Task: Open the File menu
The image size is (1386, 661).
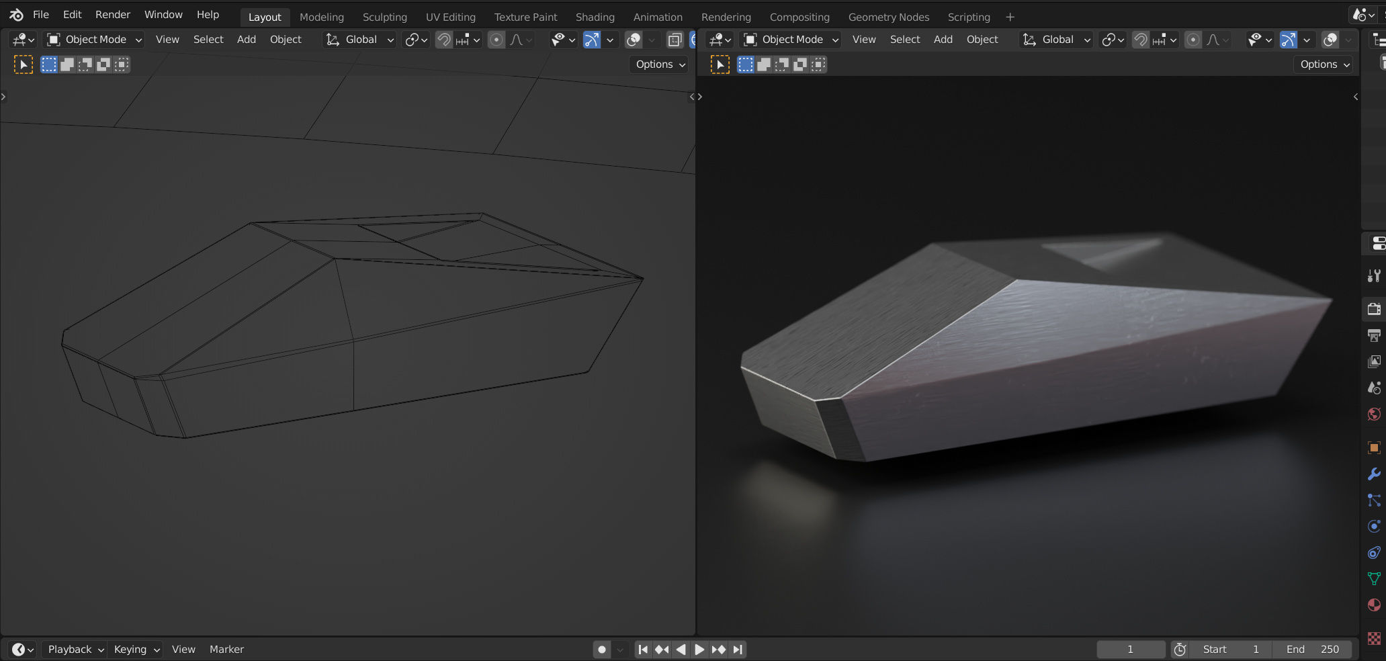Action: pos(41,15)
